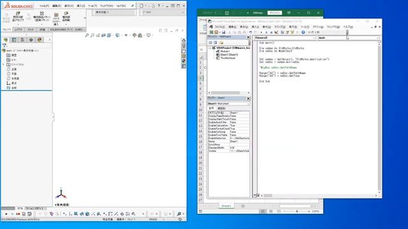Open the SOLIDWORKS View menu

pos(69,6)
